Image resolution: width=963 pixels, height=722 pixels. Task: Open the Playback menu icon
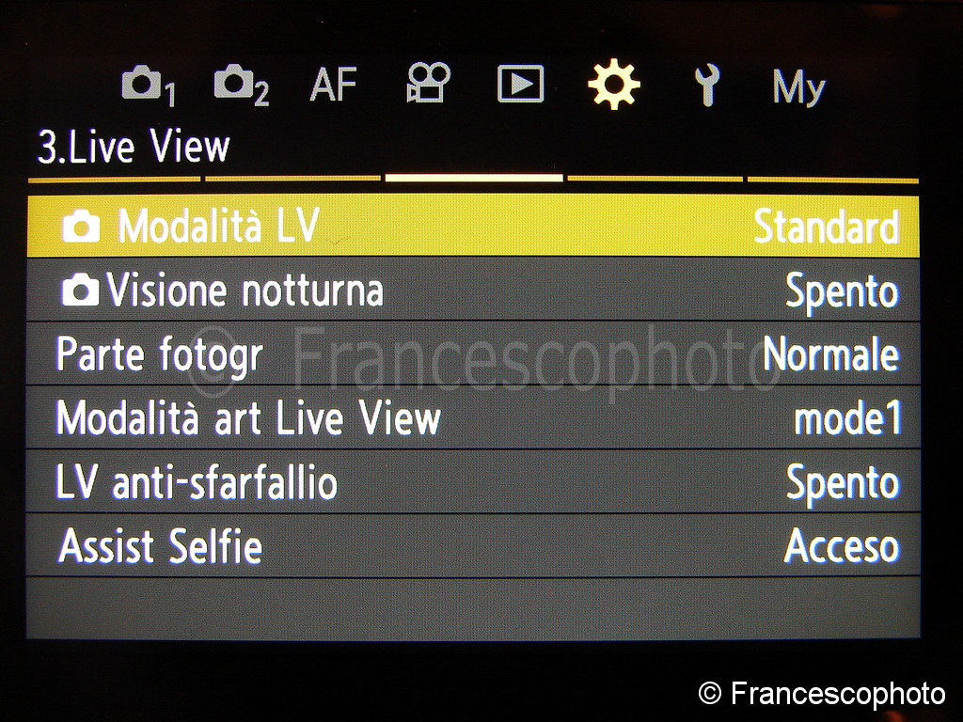(x=520, y=83)
